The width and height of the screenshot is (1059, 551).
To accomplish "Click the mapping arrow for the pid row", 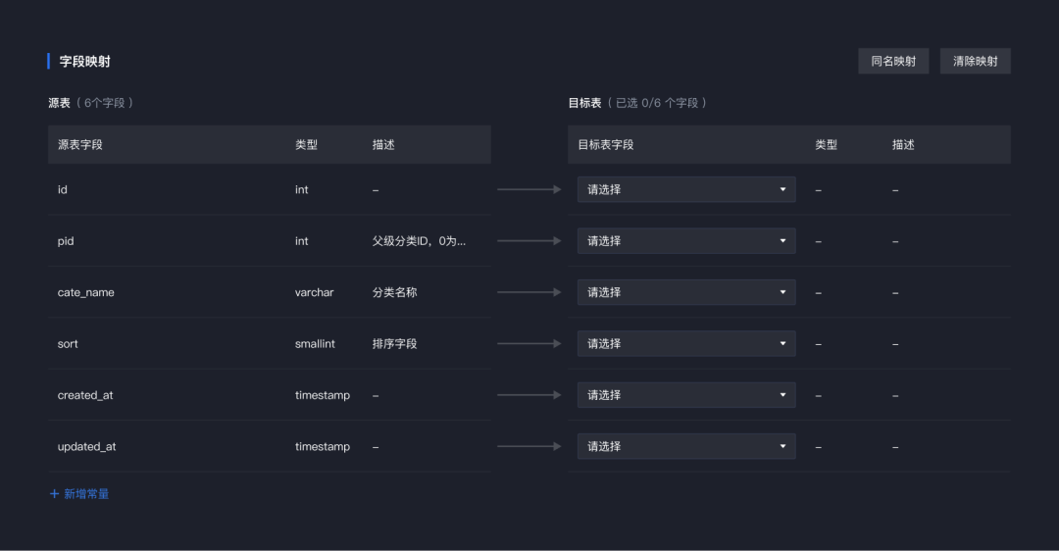I will 529,240.
